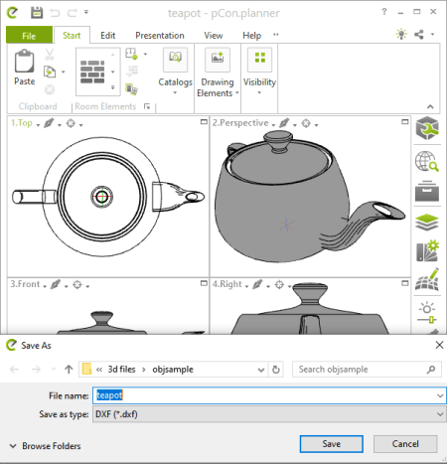
Task: Open the Drawing Elements menu icon
Action: [218, 60]
